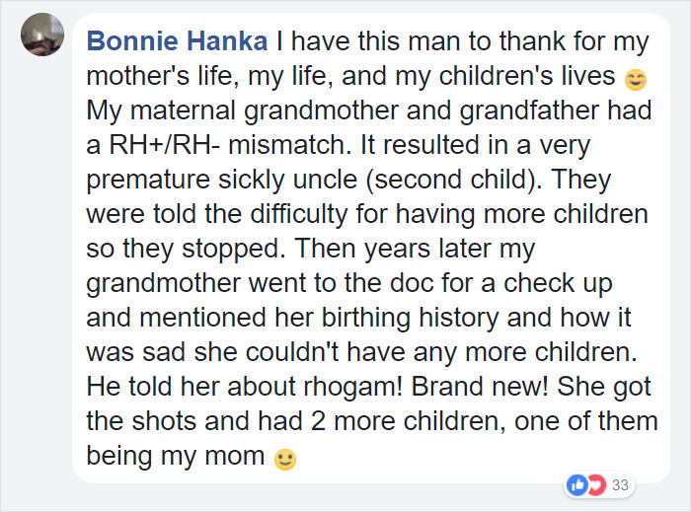
Task: Click the red heart Love reaction icon
Action: (596, 484)
